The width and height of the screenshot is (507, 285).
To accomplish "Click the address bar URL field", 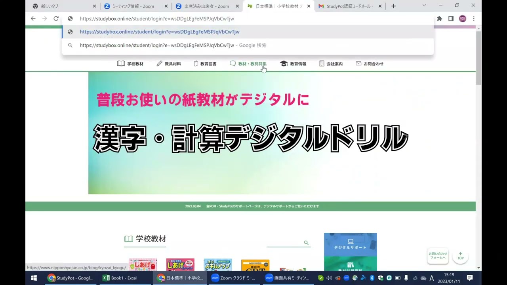I will (x=248, y=19).
